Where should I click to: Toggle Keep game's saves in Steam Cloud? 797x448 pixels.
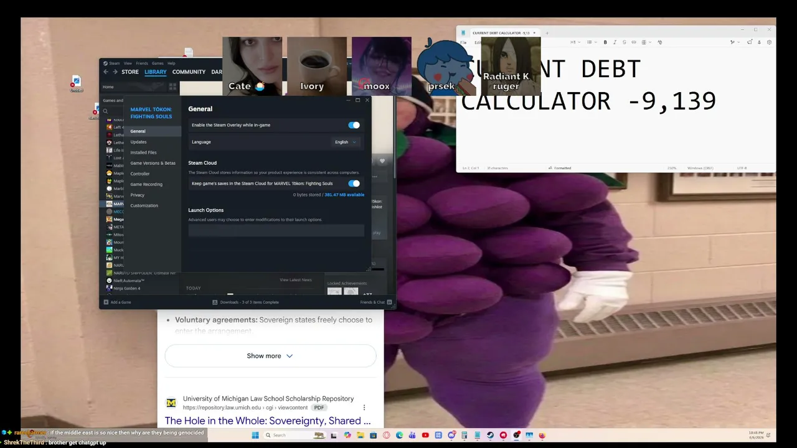tap(354, 184)
